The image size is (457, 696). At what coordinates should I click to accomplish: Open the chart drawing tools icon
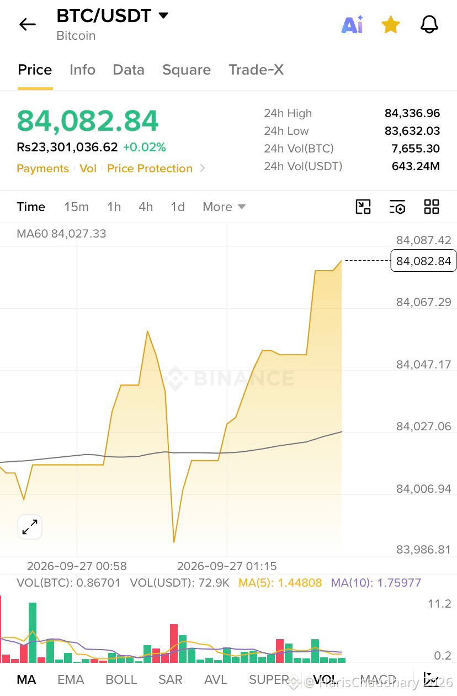tap(363, 207)
